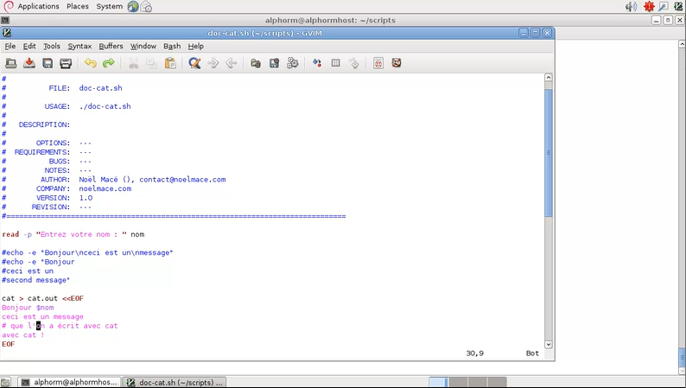Expand the Places menu in top panel
The image size is (686, 388).
click(x=78, y=6)
